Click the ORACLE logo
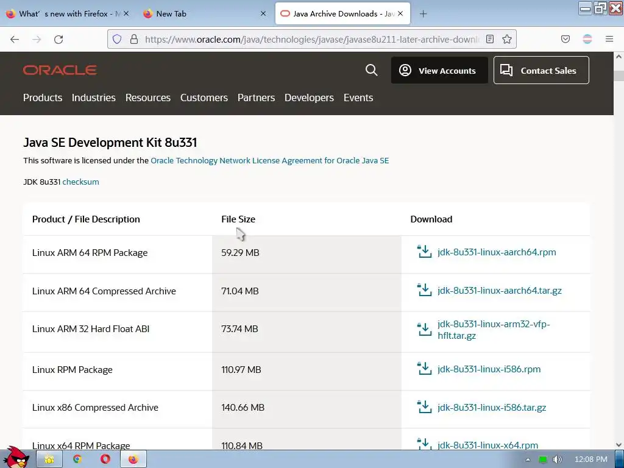This screenshot has height=468, width=624. pyautogui.click(x=60, y=70)
